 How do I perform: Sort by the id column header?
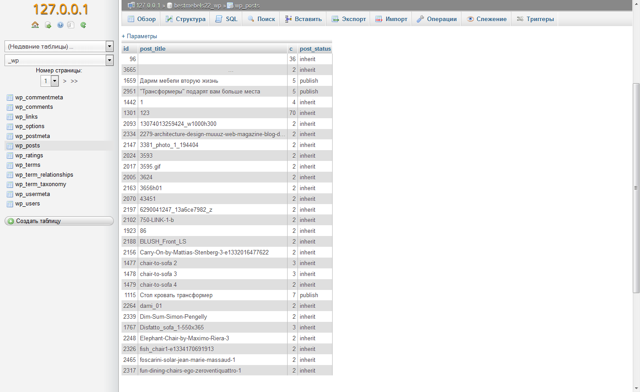pyautogui.click(x=126, y=49)
